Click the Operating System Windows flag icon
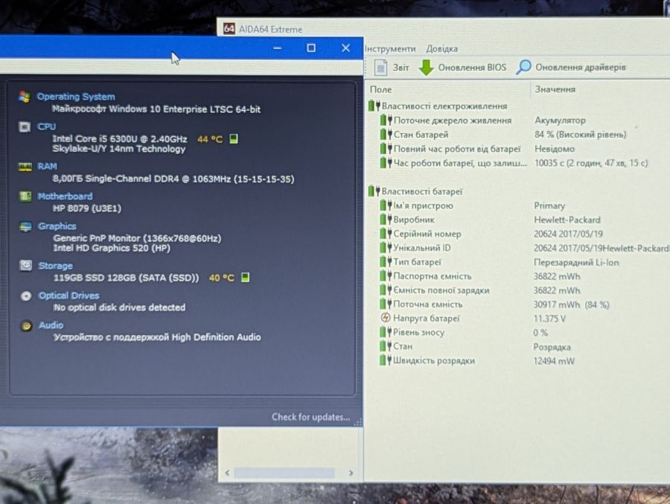 coord(25,97)
